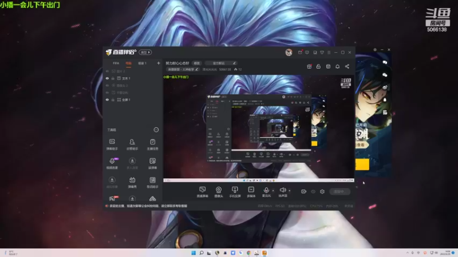This screenshot has width=458, height=257.
Task: Click the room number 5066138 in the header
Action: [225, 69]
